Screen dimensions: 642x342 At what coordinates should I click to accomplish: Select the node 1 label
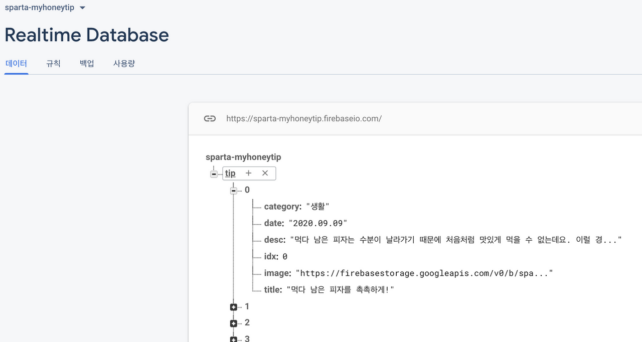pos(247,306)
